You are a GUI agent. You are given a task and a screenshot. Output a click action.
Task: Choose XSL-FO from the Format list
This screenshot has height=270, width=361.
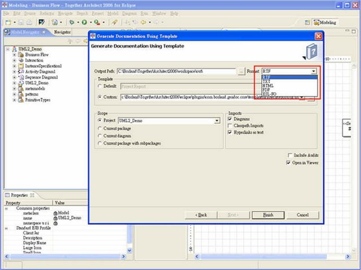[289, 94]
